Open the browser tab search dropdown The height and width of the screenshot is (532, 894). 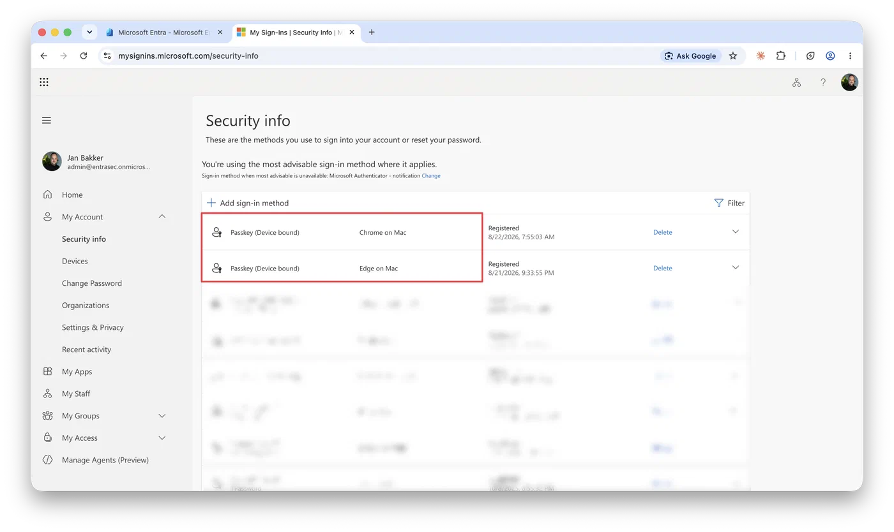click(89, 32)
